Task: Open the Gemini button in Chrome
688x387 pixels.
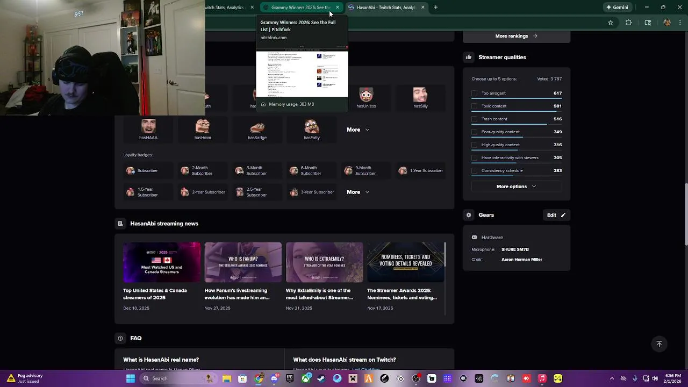Action: [617, 8]
